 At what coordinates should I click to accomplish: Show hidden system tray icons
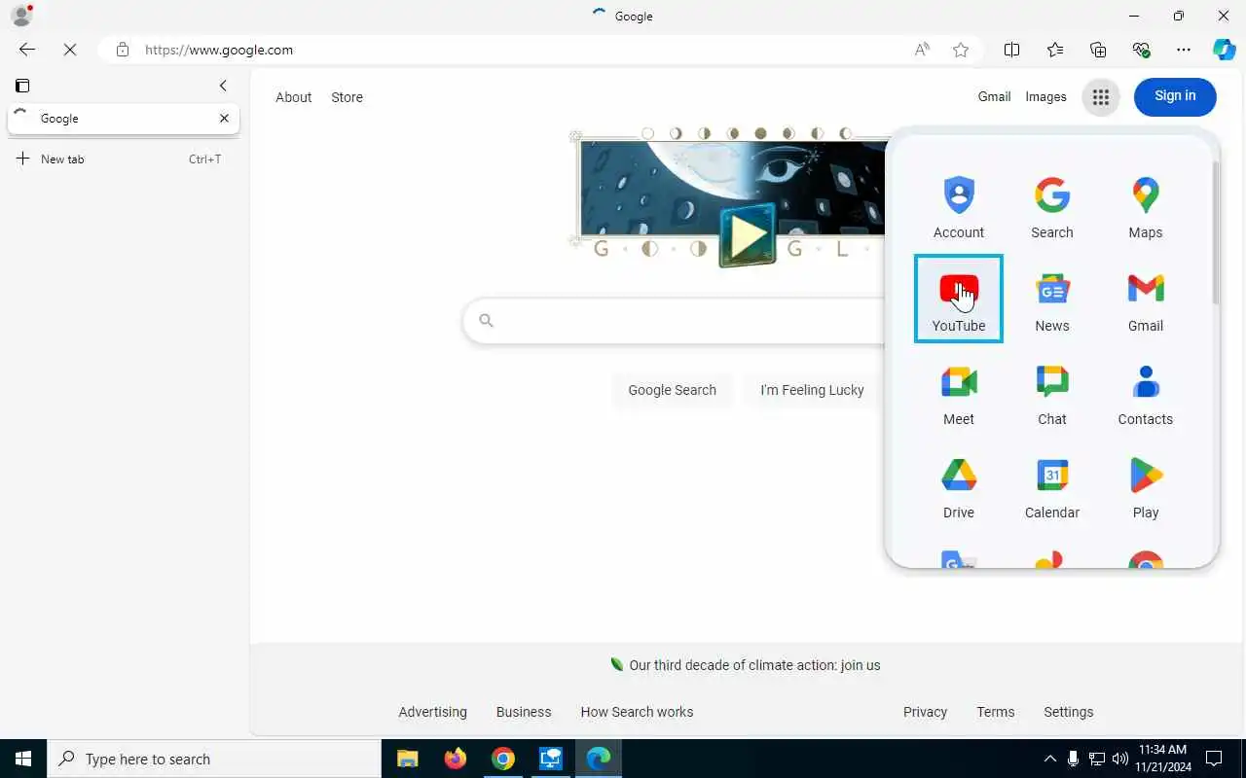(1049, 759)
